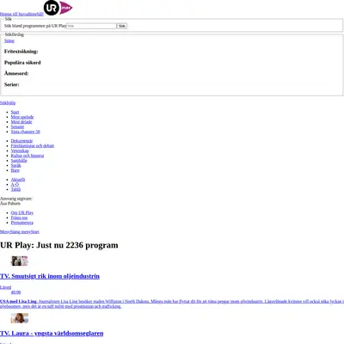Click the 'Serier:' heading
Image resolution: width=344 pixels, height=344 pixels.
(12, 84)
